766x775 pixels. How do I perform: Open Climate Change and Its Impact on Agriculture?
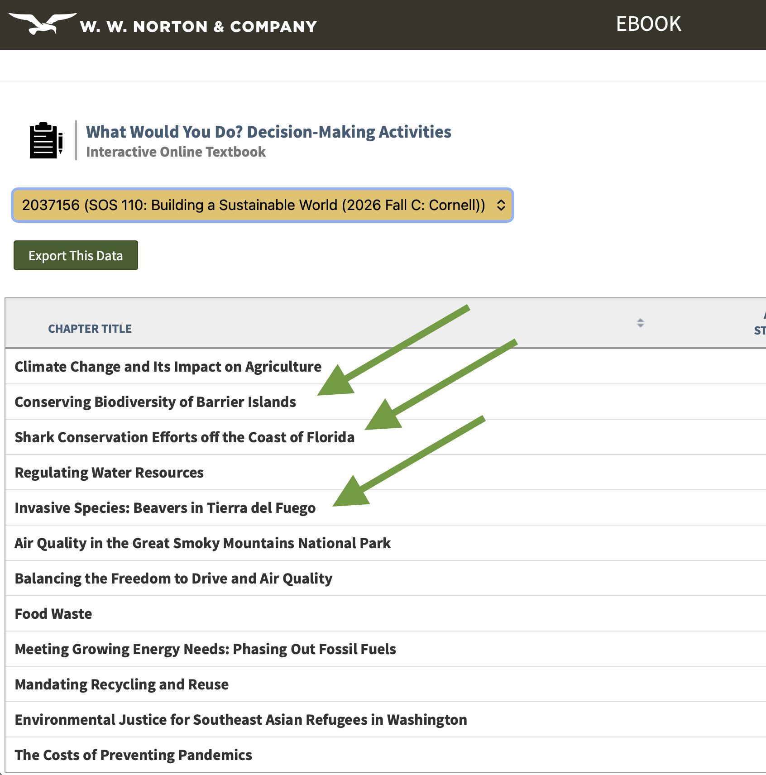[x=168, y=366]
